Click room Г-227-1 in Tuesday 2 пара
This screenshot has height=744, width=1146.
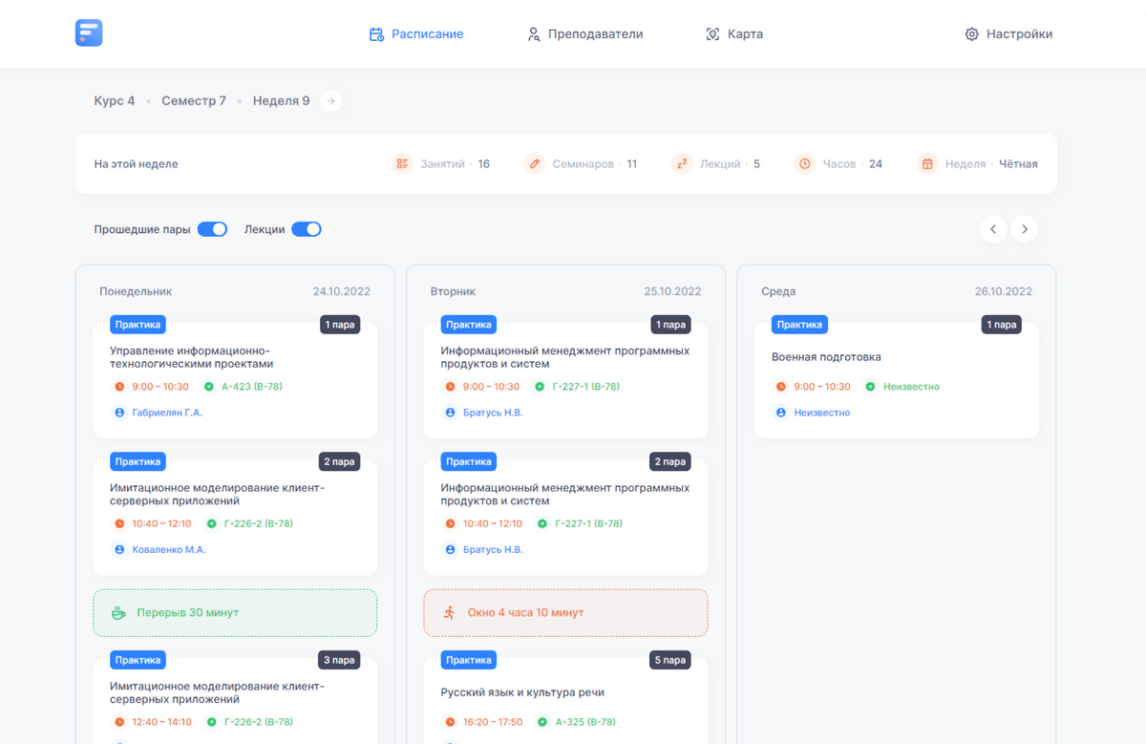point(587,523)
